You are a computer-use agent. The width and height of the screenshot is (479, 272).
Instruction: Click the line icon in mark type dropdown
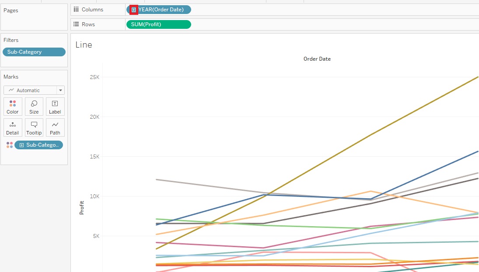(x=11, y=90)
